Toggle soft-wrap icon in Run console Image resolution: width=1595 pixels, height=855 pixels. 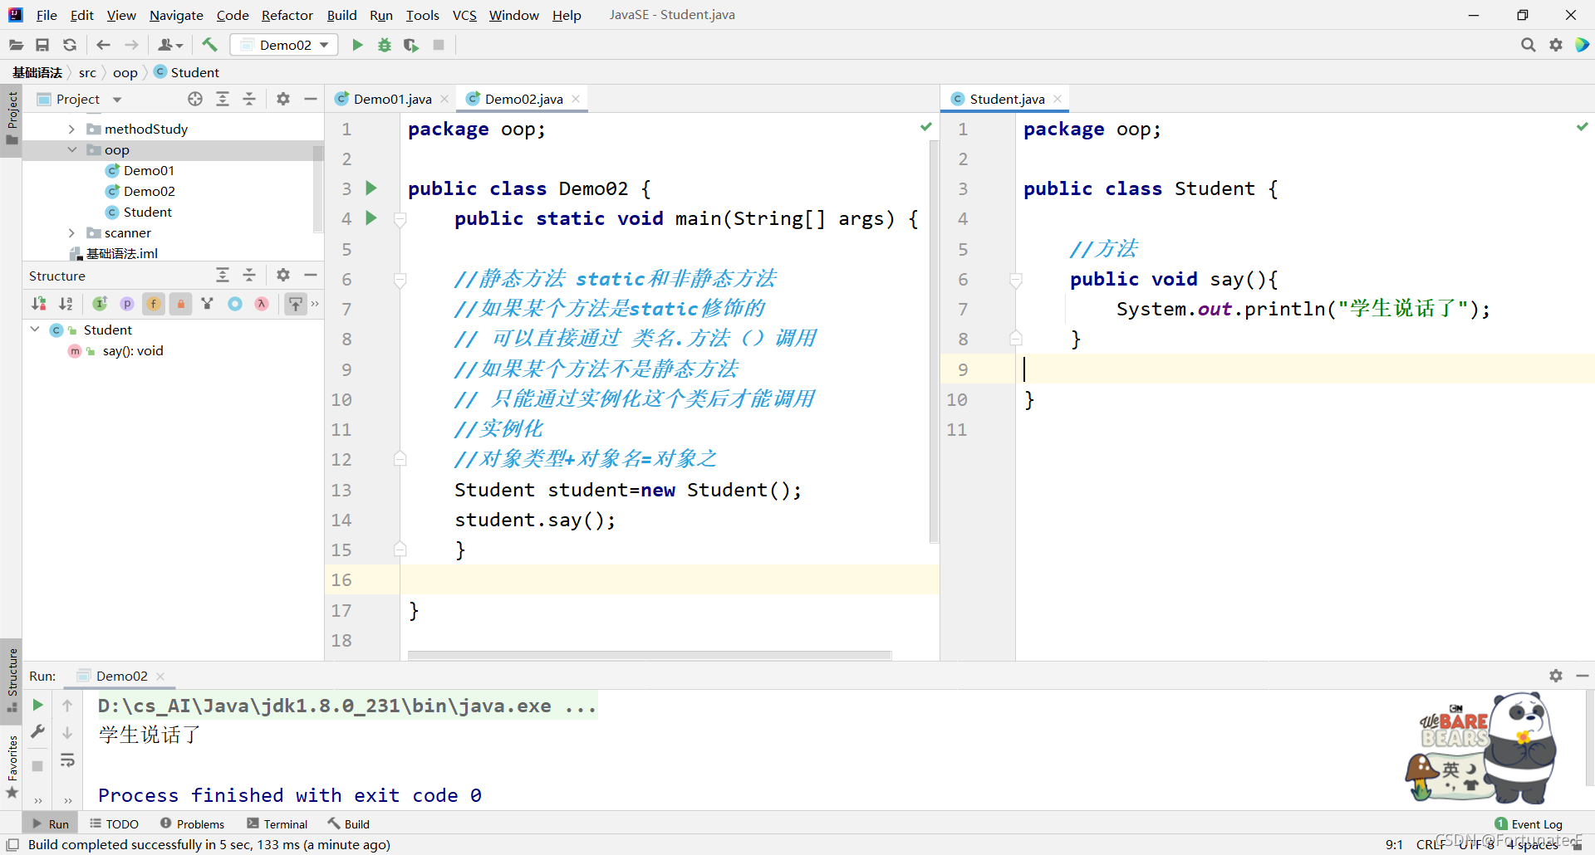point(67,760)
